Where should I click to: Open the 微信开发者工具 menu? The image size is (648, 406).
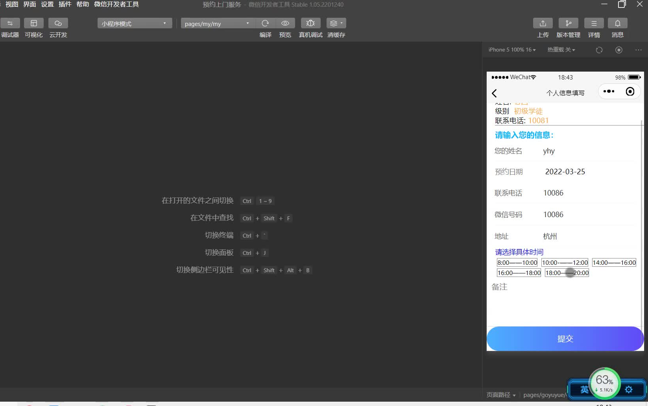pyautogui.click(x=116, y=4)
